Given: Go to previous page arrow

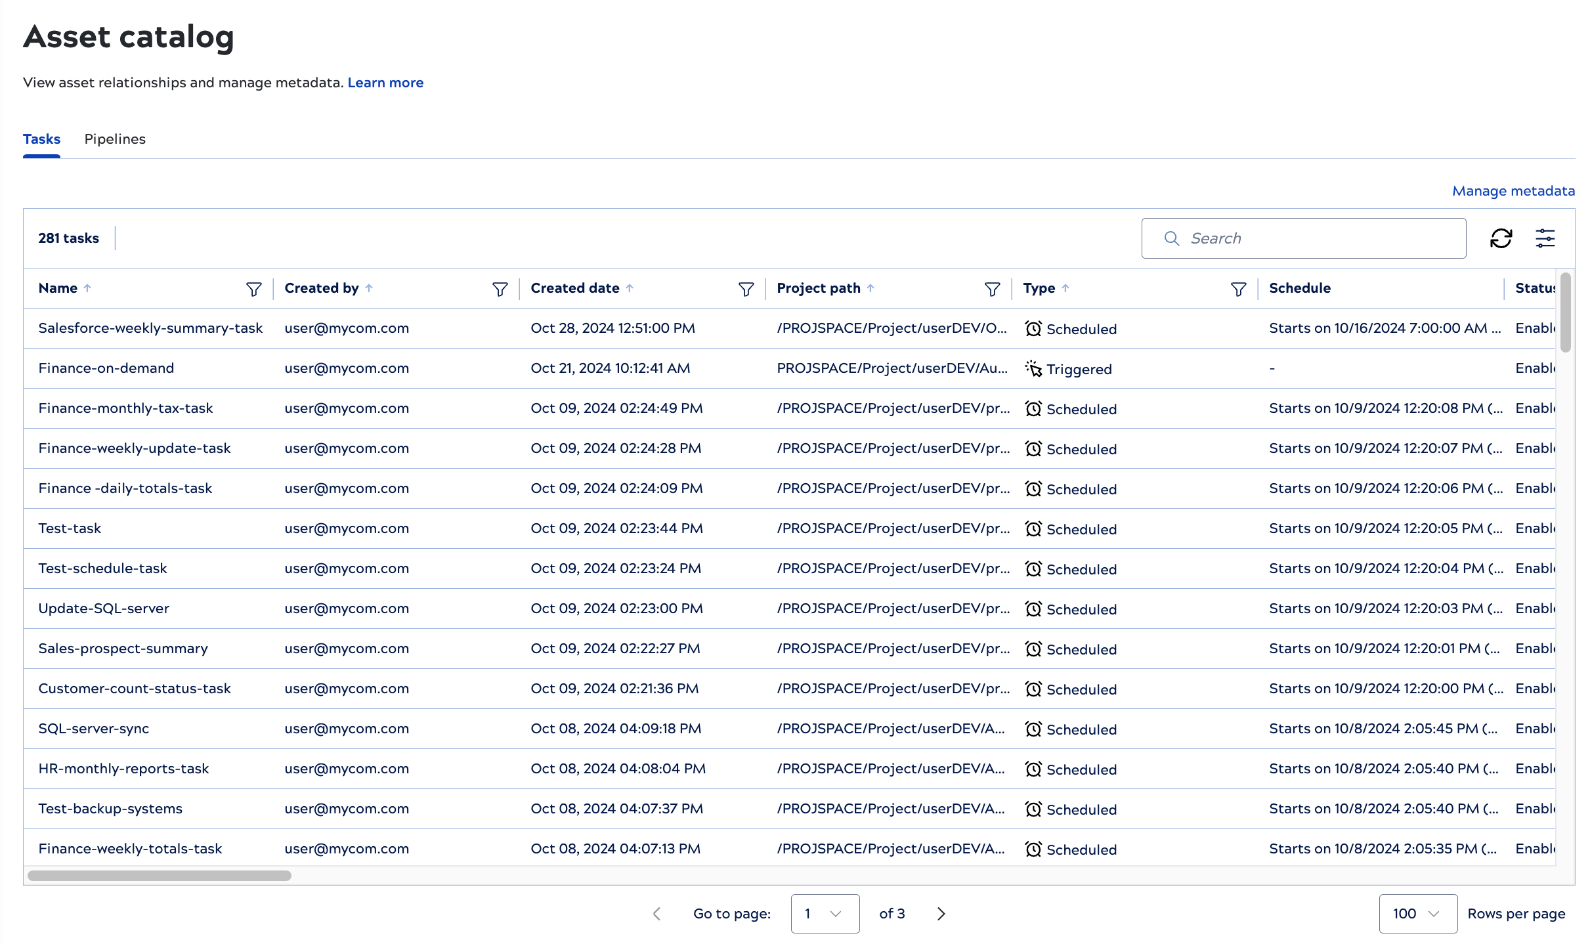Looking at the screenshot, I should tap(656, 914).
